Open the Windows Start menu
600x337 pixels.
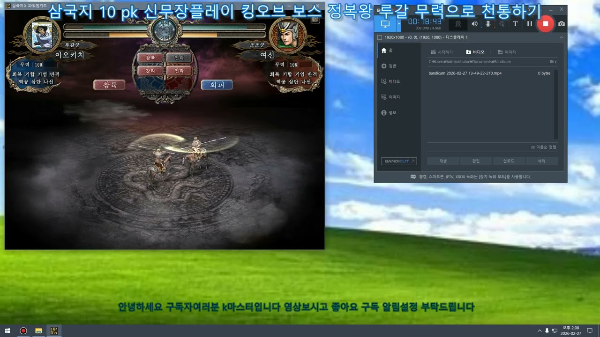click(7, 331)
